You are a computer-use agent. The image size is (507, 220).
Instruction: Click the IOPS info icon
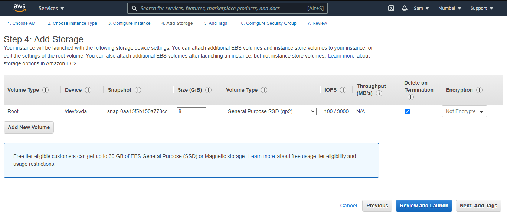pyautogui.click(x=343, y=90)
